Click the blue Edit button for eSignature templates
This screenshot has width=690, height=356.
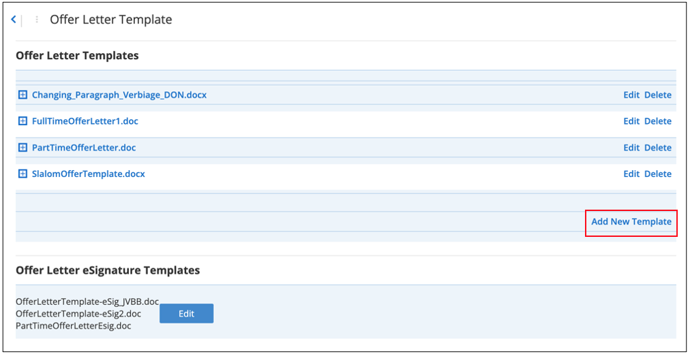tap(187, 313)
